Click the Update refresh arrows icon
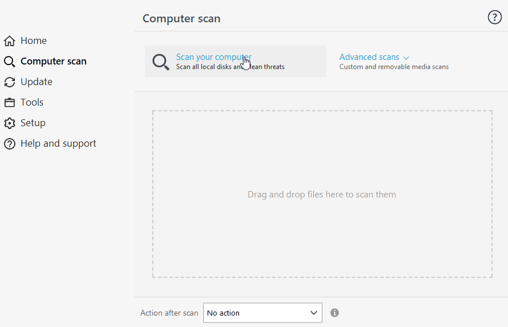The image size is (508, 327). (9, 82)
